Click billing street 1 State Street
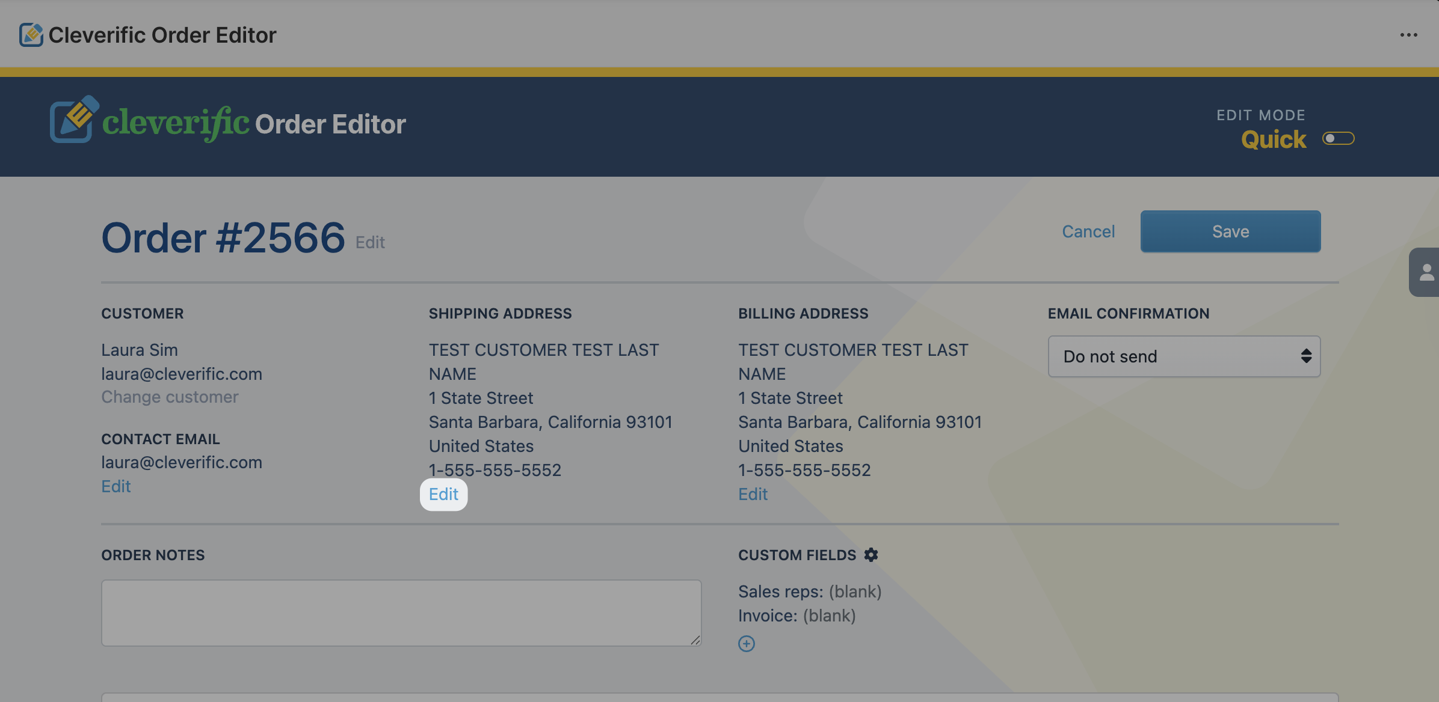The height and width of the screenshot is (702, 1439). tap(790, 398)
